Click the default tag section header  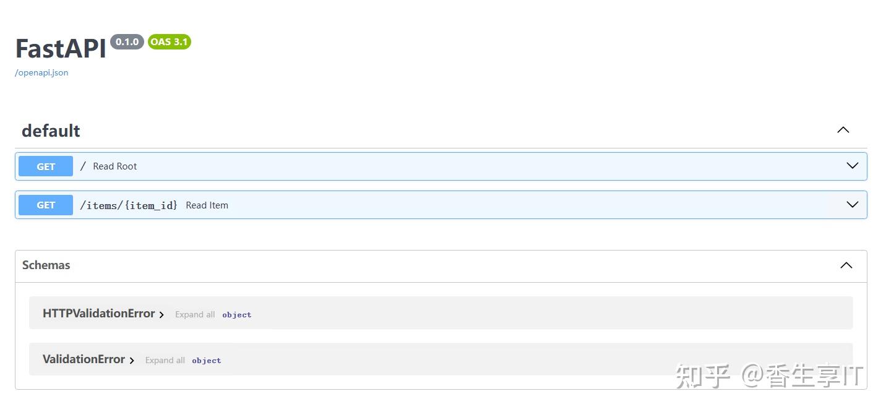[50, 131]
